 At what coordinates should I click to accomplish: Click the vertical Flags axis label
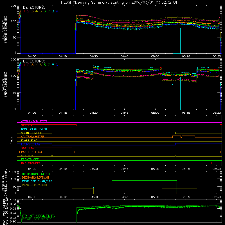coord(11,141)
